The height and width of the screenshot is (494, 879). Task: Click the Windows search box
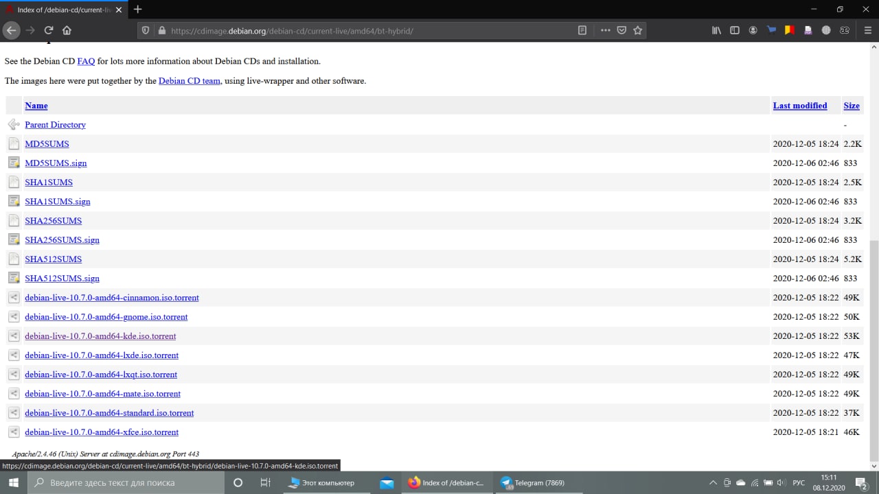tap(126, 482)
